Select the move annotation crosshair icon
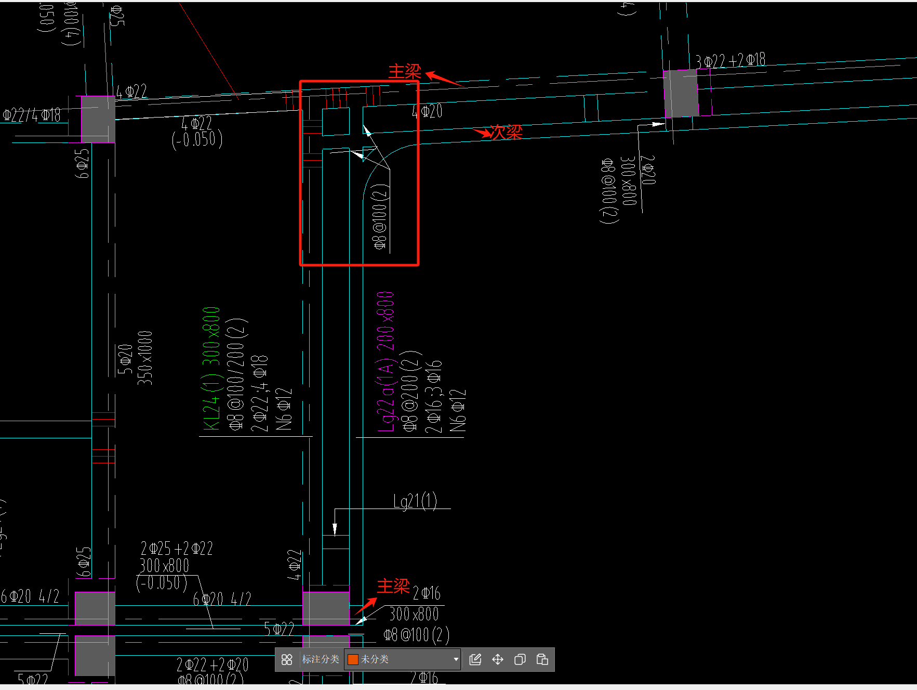 (498, 659)
